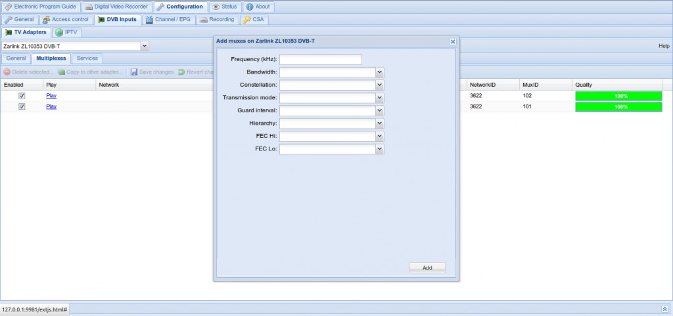Open the Status tab
673x316 pixels.
[x=225, y=7]
